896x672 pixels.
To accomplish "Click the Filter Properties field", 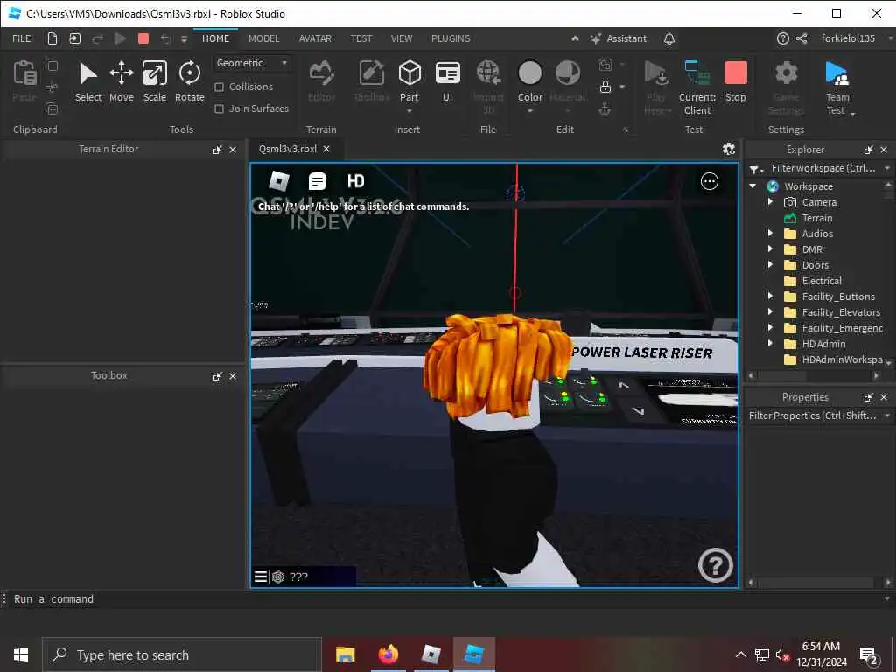I will click(813, 416).
